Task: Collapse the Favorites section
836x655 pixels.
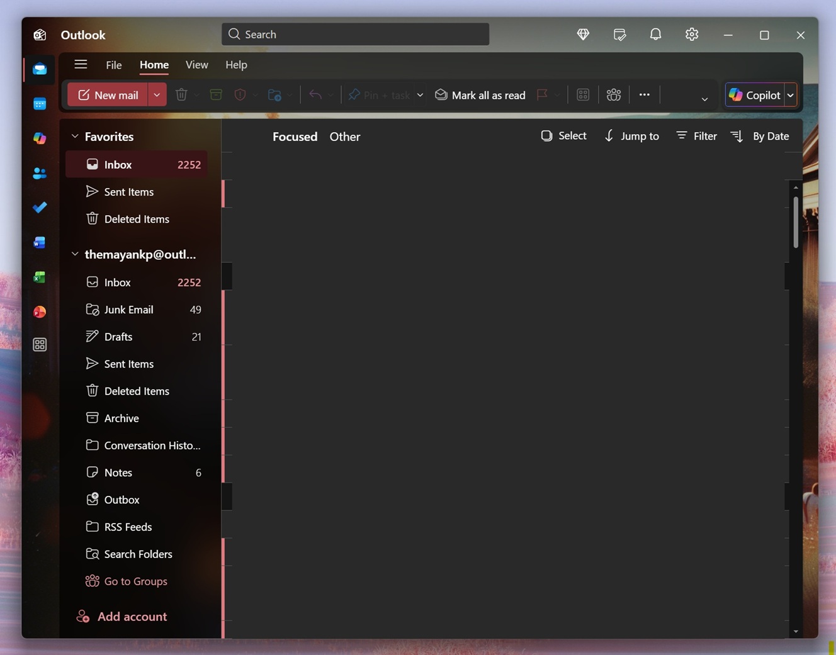Action: tap(75, 136)
